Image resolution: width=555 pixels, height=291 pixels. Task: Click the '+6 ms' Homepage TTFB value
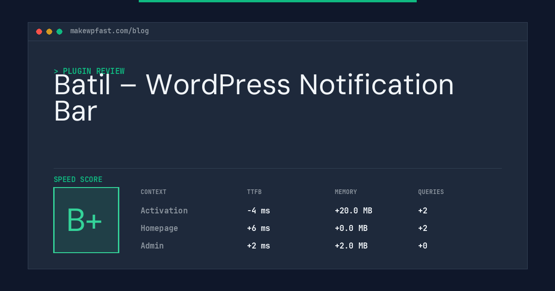[x=259, y=228]
